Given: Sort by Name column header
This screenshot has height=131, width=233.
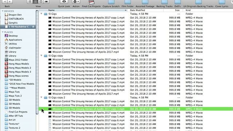Looking at the screenshot, I should tap(83, 10).
